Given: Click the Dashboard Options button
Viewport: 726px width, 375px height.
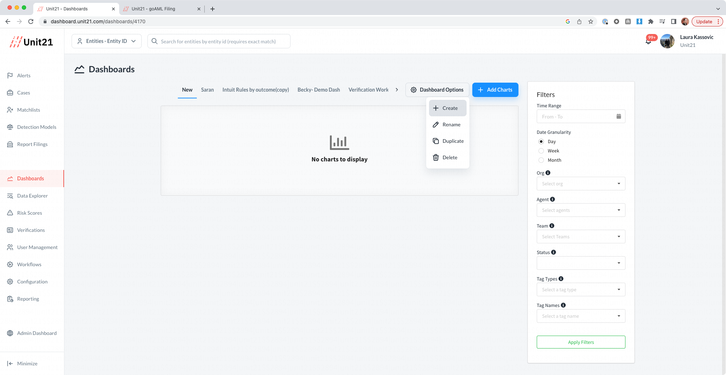Looking at the screenshot, I should click(x=437, y=90).
